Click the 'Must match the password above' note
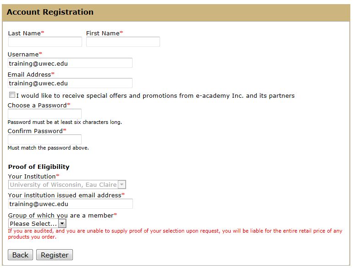Screen dimensions: 354x268 point(48,148)
